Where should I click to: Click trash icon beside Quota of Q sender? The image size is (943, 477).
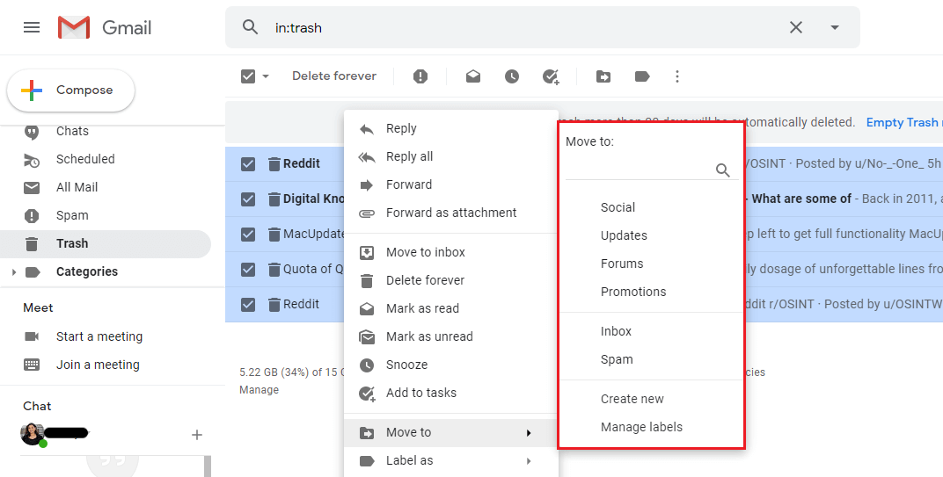(274, 269)
